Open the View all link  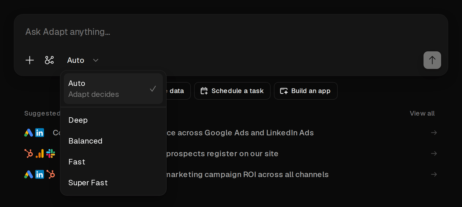(422, 113)
